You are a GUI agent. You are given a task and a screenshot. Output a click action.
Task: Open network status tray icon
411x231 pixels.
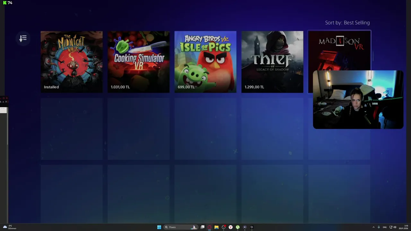(x=391, y=227)
